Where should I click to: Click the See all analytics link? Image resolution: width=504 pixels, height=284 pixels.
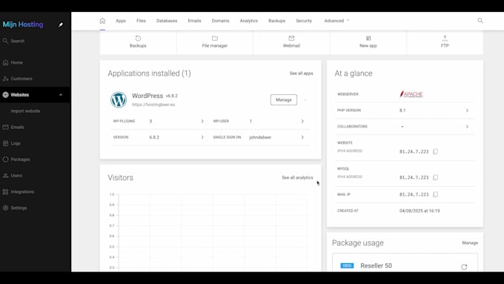tap(297, 177)
